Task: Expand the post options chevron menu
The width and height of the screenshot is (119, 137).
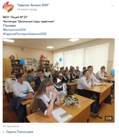Action: 112,6
